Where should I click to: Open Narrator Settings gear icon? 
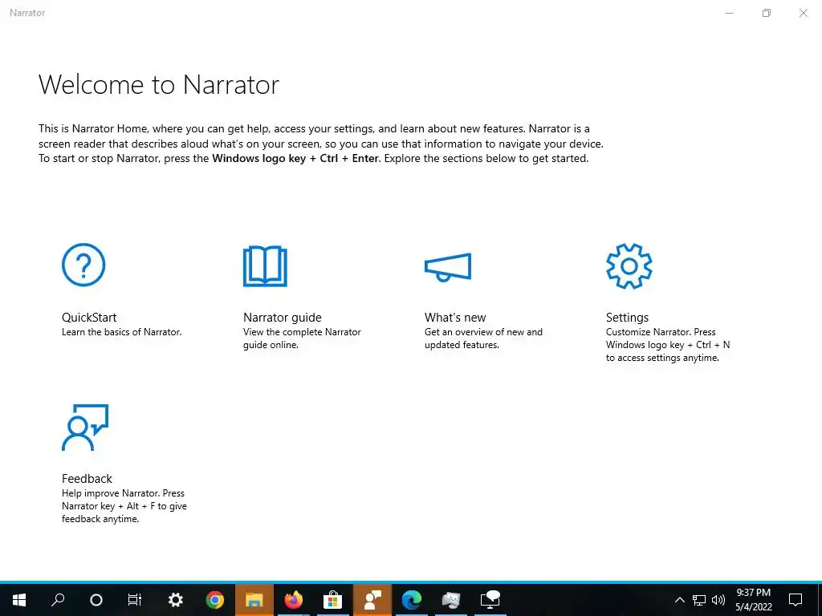(629, 266)
